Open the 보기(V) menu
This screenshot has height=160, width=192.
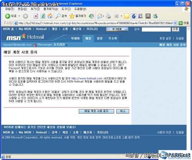tap(35, 9)
